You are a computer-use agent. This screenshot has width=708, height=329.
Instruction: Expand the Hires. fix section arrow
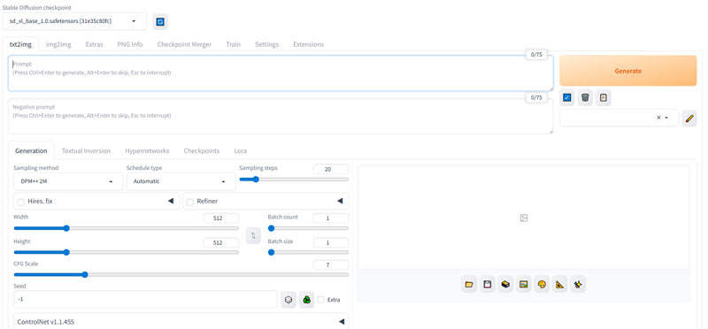(171, 202)
